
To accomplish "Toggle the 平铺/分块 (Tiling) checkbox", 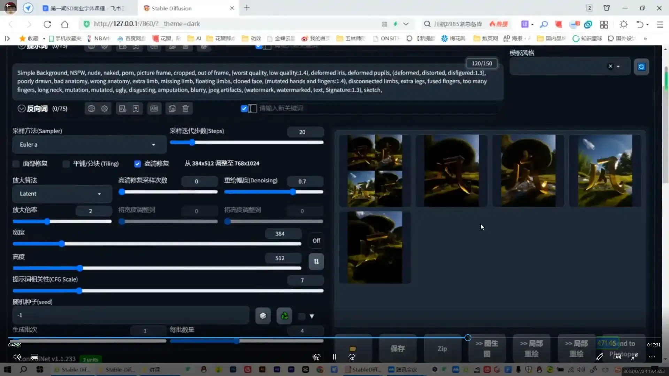I will pyautogui.click(x=66, y=164).
